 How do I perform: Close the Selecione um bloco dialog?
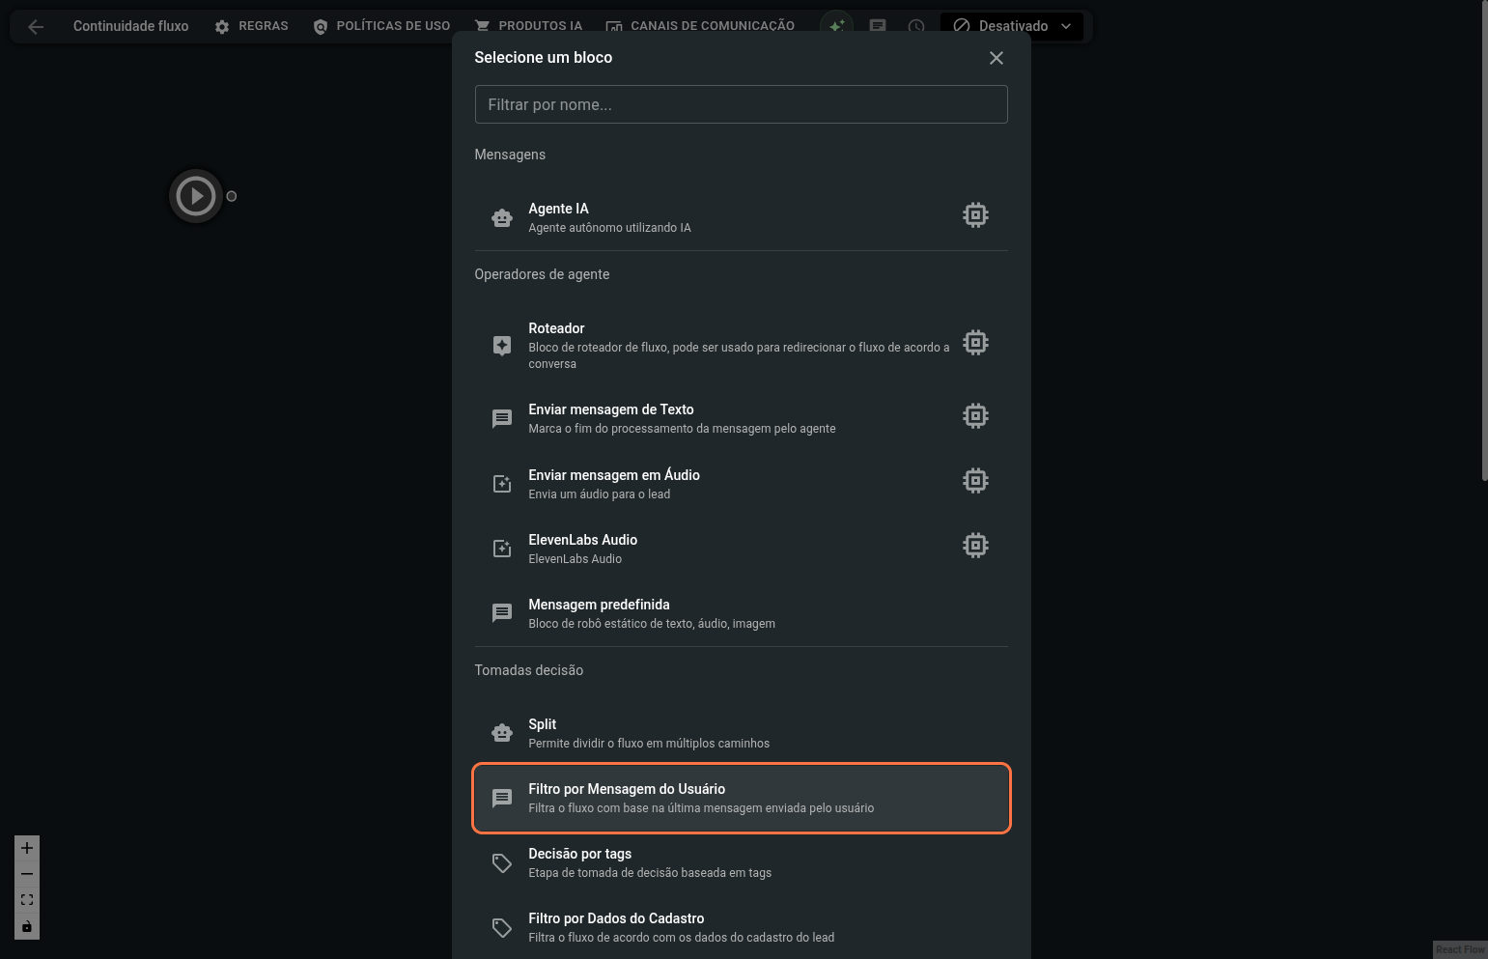(x=997, y=58)
